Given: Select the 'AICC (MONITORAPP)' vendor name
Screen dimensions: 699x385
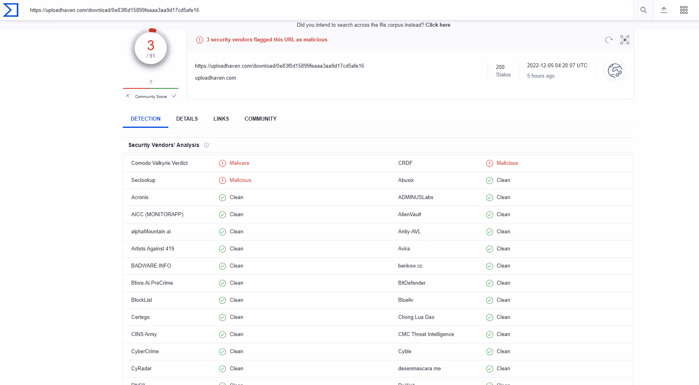Looking at the screenshot, I should point(157,215).
